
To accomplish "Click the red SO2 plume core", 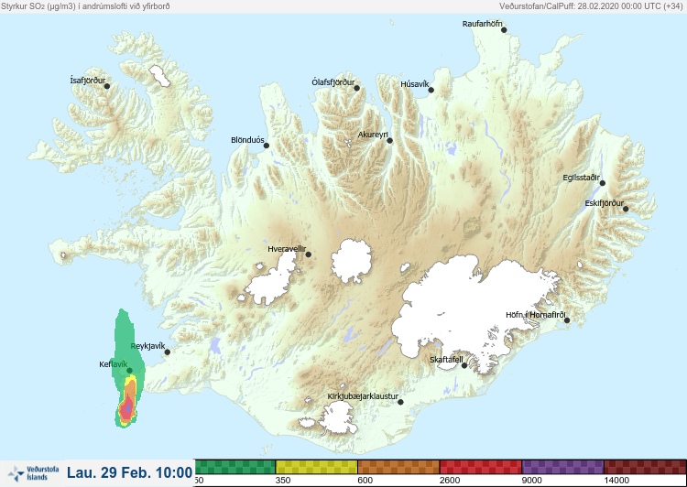I will pos(127,407).
